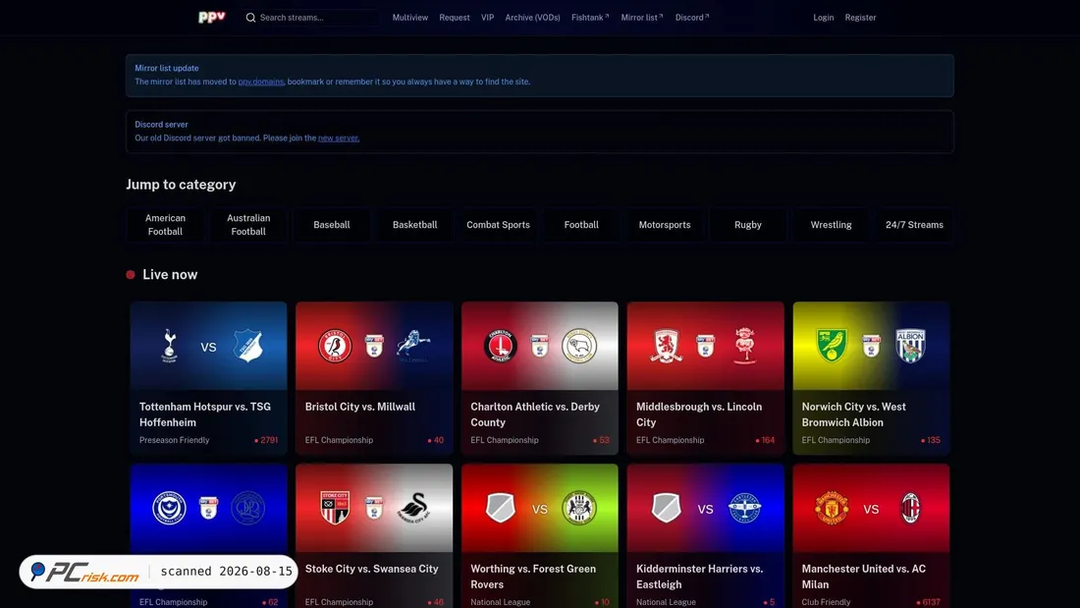Click the Preseason Friendly label
The width and height of the screenshot is (1080, 608).
[174, 440]
